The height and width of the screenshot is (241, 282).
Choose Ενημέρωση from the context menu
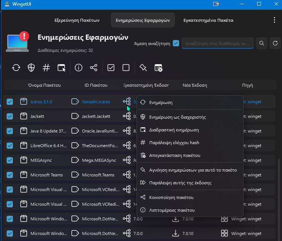pos(190,102)
